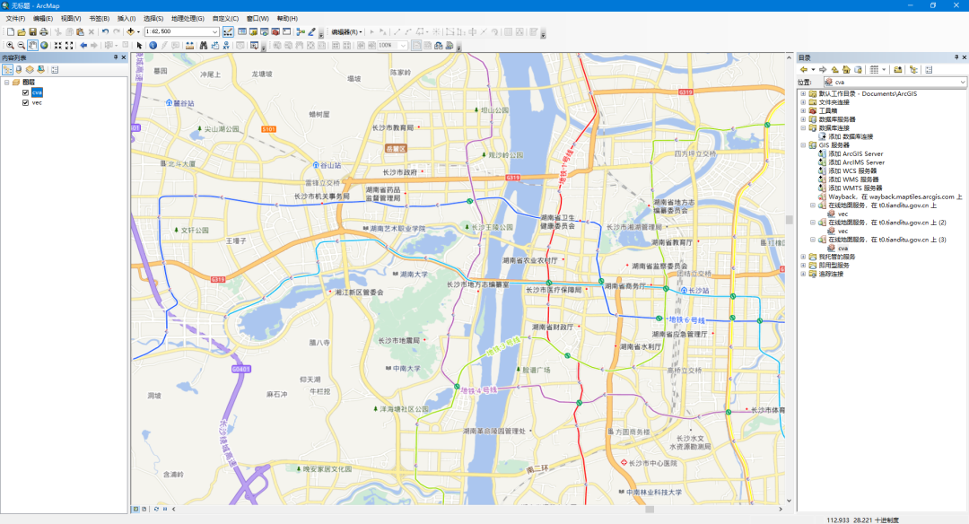Create a new map document
Screen dimensions: 969x524
(11, 31)
